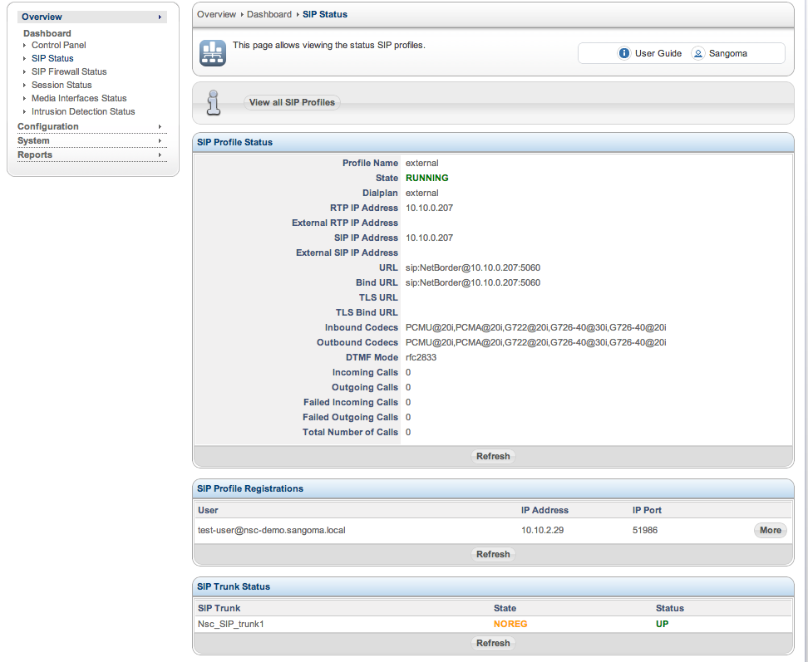The image size is (808, 662).
Task: Click registration IP address 10.10.2.29
Action: tap(542, 530)
